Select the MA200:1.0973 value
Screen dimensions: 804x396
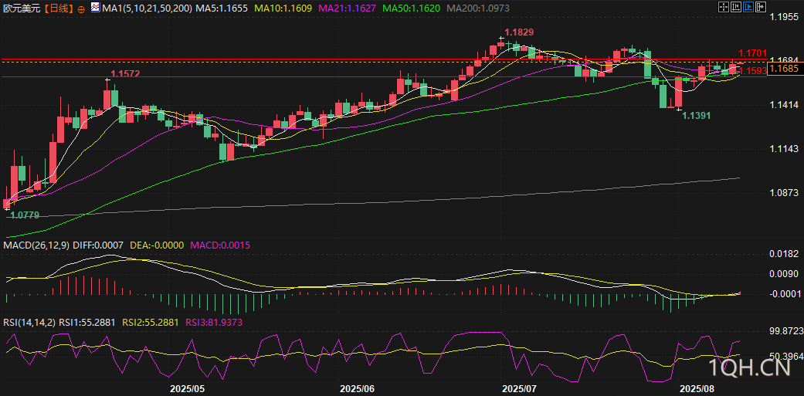pyautogui.click(x=477, y=8)
